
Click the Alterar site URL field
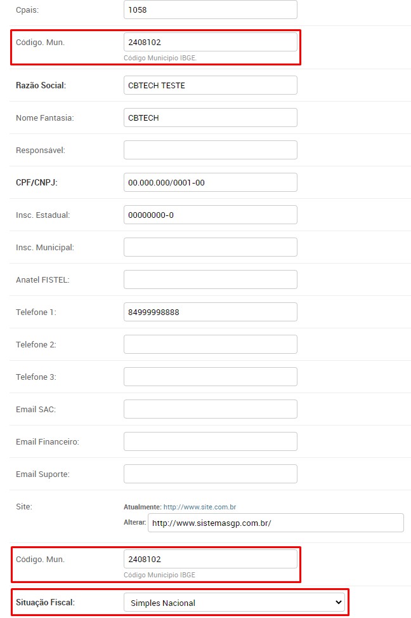275,523
